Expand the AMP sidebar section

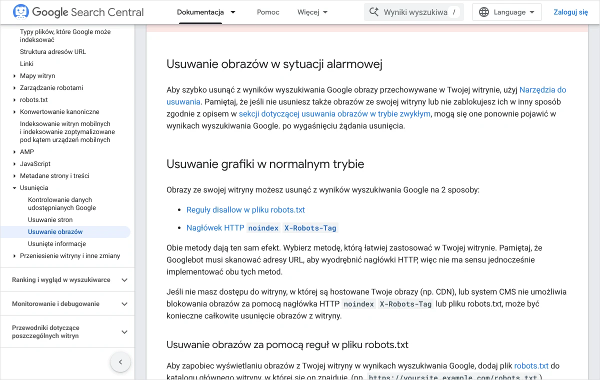click(14, 152)
